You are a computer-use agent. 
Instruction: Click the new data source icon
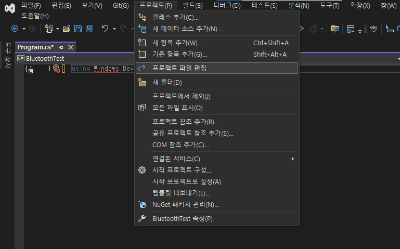(x=142, y=29)
